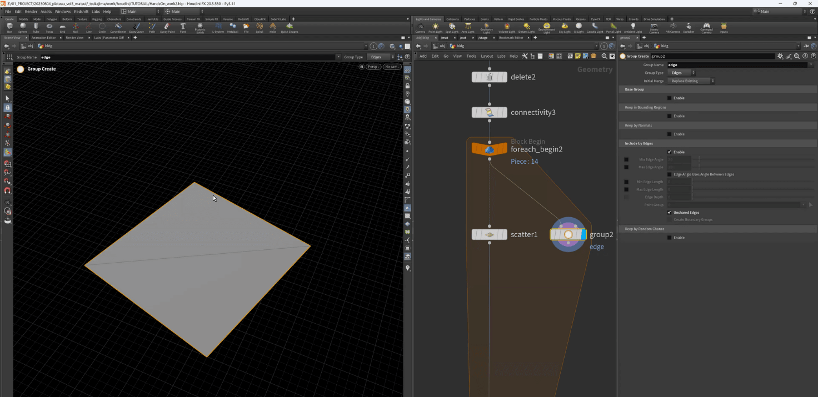This screenshot has height=397, width=818.
Task: Open the Persp viewport camera menu
Action: click(373, 67)
